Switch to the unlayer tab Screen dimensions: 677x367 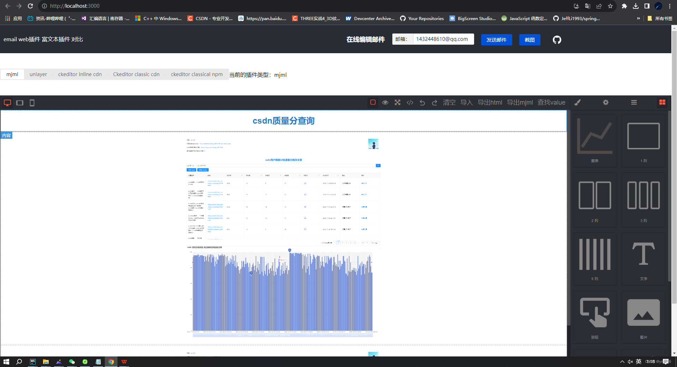pyautogui.click(x=38, y=74)
